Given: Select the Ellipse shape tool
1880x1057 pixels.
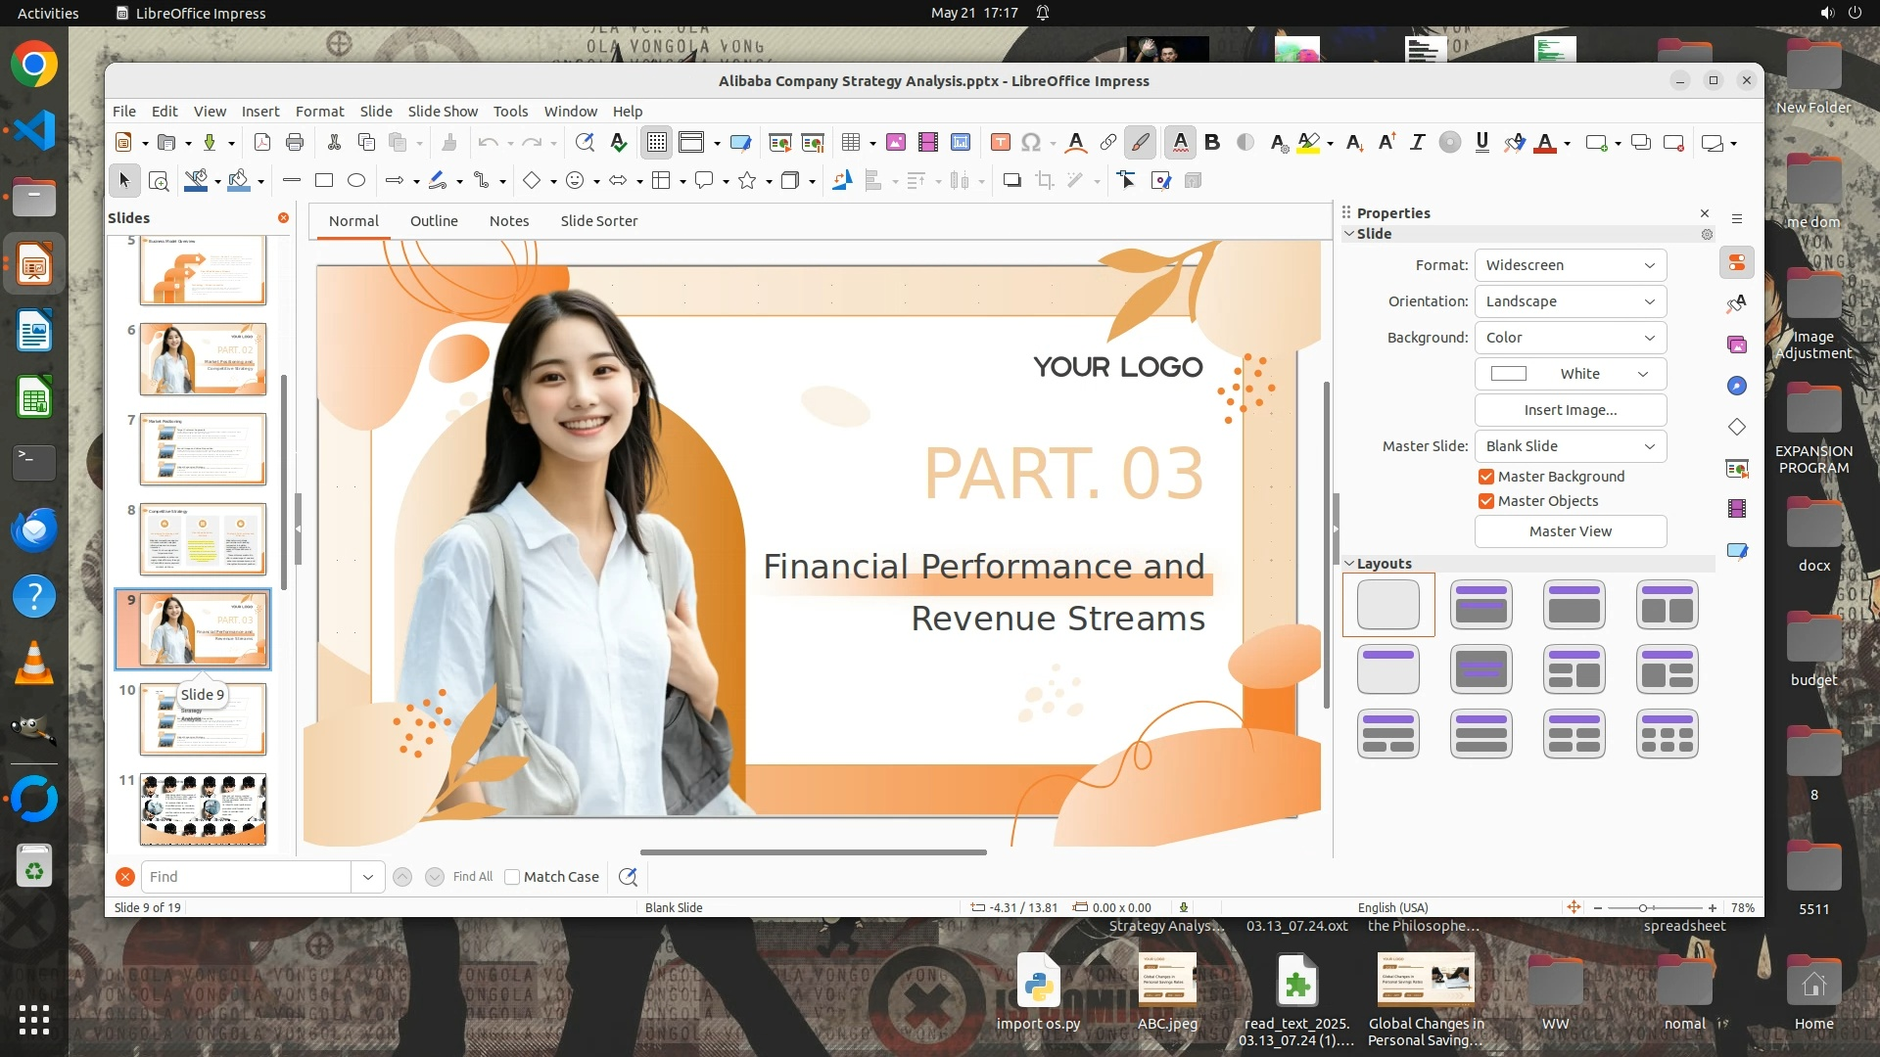Looking at the screenshot, I should (356, 180).
